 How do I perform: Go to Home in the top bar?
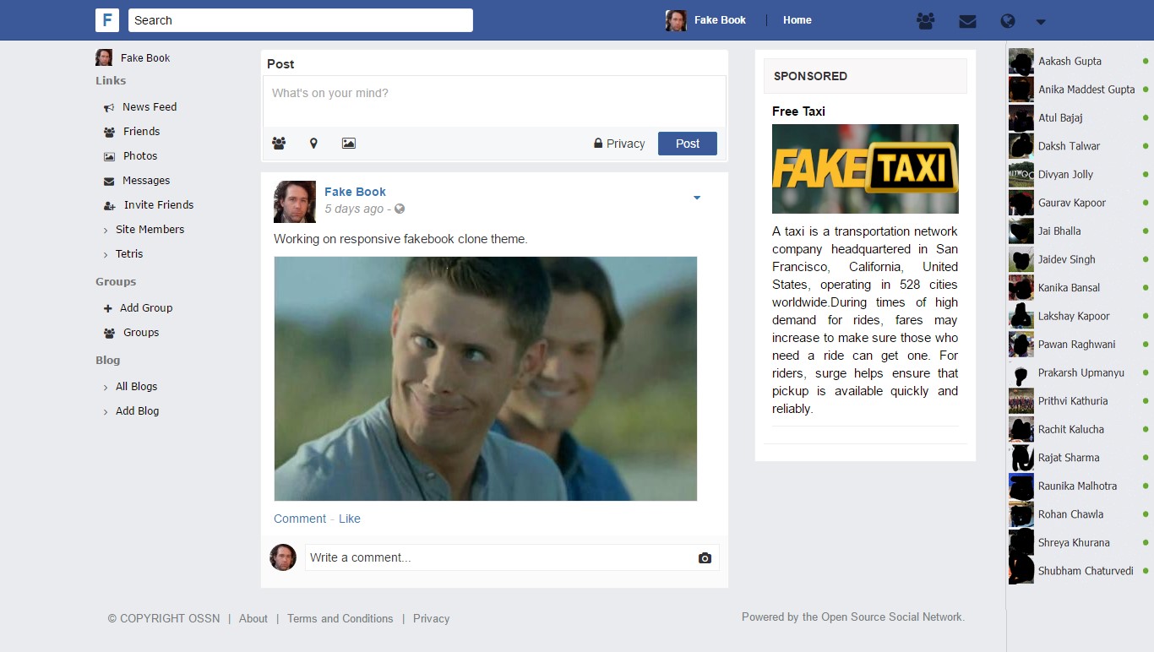click(x=797, y=20)
